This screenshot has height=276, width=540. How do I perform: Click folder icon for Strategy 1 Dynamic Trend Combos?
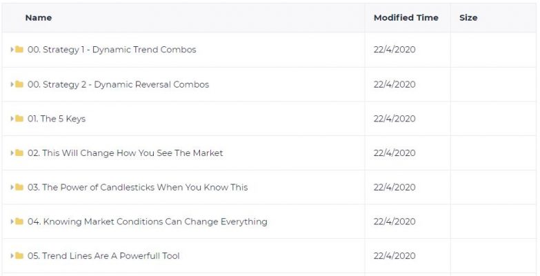(x=19, y=50)
